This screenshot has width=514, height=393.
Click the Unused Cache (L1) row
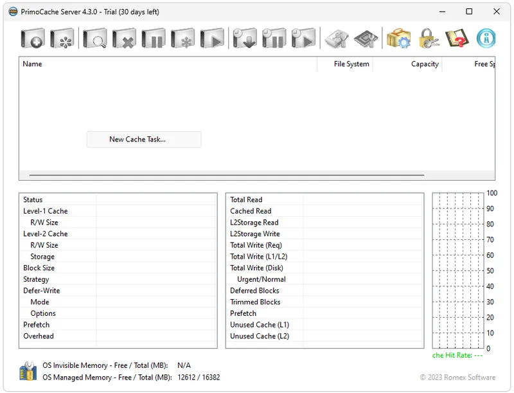point(324,325)
